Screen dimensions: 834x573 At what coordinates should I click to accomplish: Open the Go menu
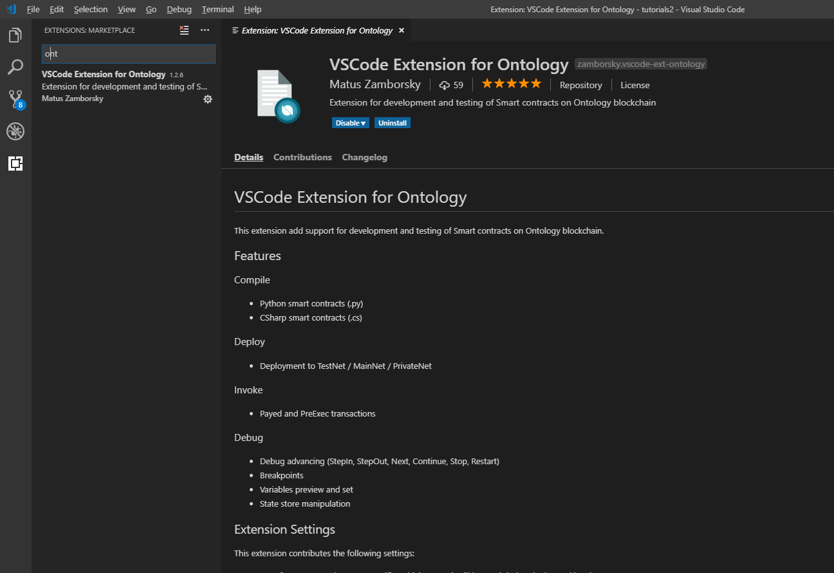[151, 10]
